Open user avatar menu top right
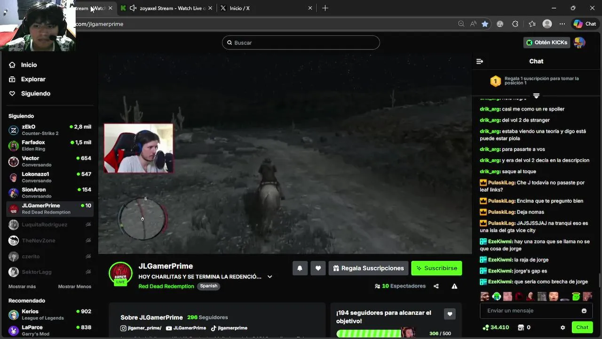The image size is (602, 339). click(579, 42)
